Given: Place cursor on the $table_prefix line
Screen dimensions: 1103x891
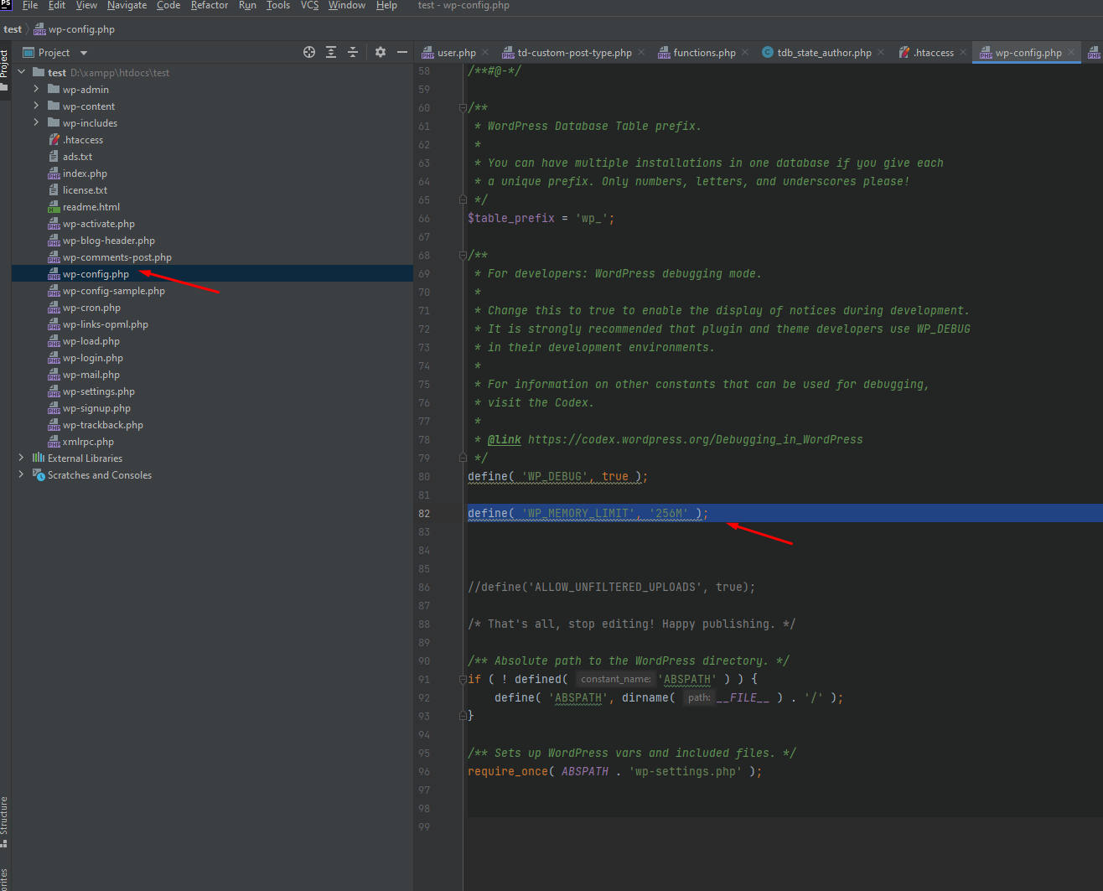Looking at the screenshot, I should coord(541,218).
